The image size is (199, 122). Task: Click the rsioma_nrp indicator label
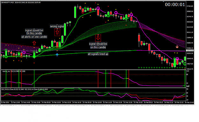pyautogui.click(x=14, y=71)
